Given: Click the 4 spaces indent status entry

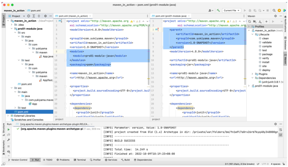Looking at the screenshot, I should tap(275, 164).
